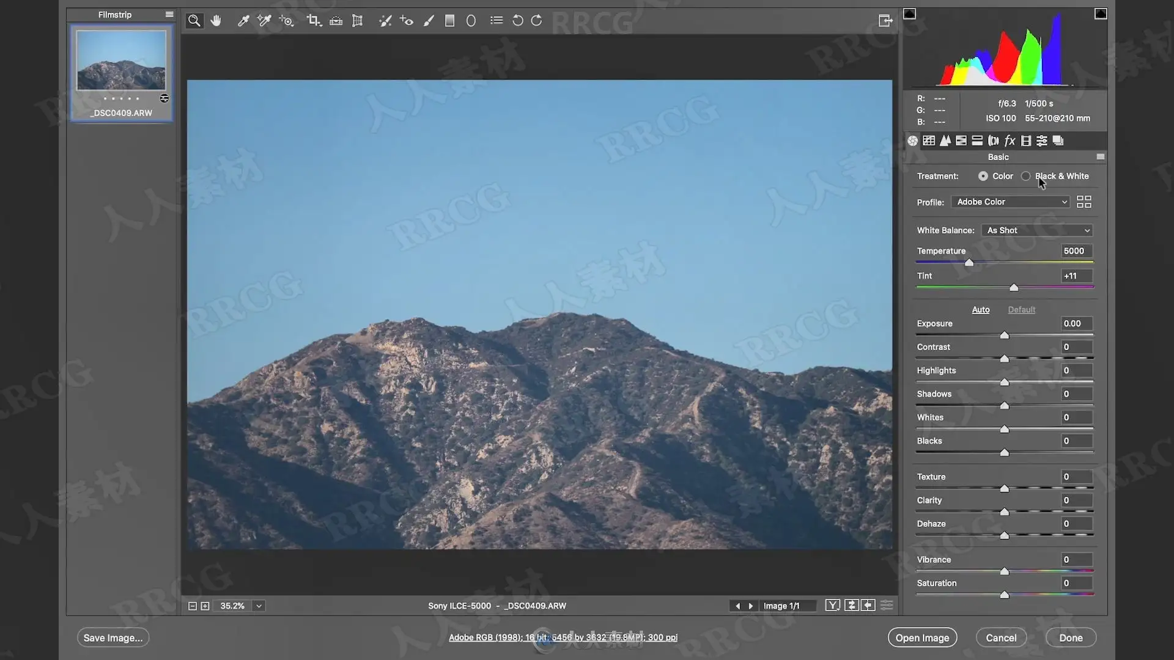This screenshot has height=660, width=1174.
Task: Switch to the Effects fx panel tab
Action: 1010,141
